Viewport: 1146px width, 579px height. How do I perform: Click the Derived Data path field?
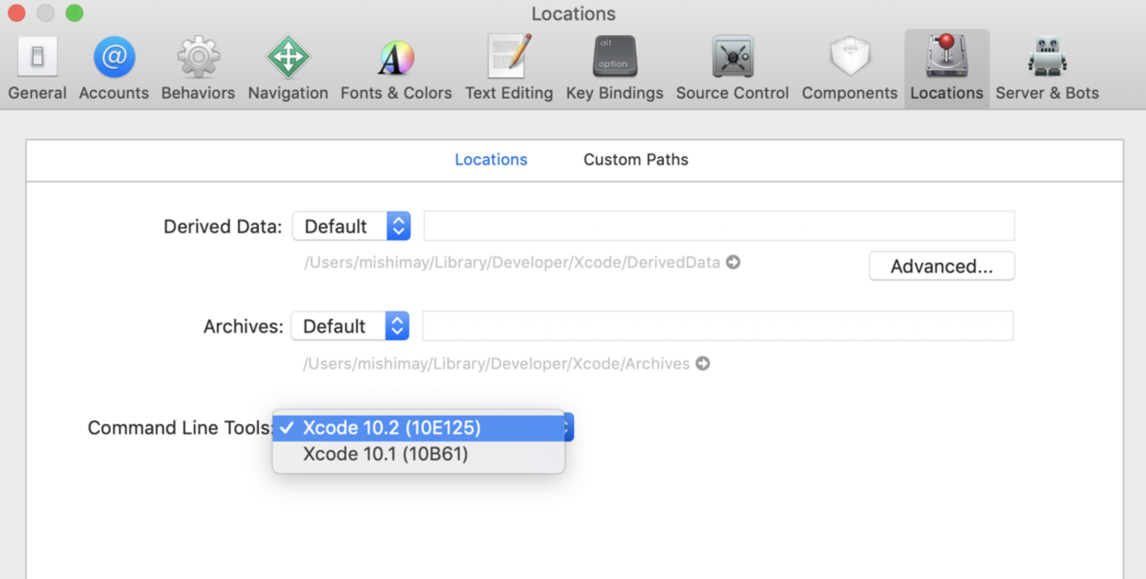718,226
